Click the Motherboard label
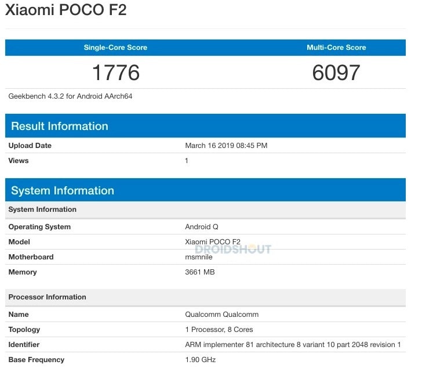The height and width of the screenshot is (372, 422). [31, 257]
